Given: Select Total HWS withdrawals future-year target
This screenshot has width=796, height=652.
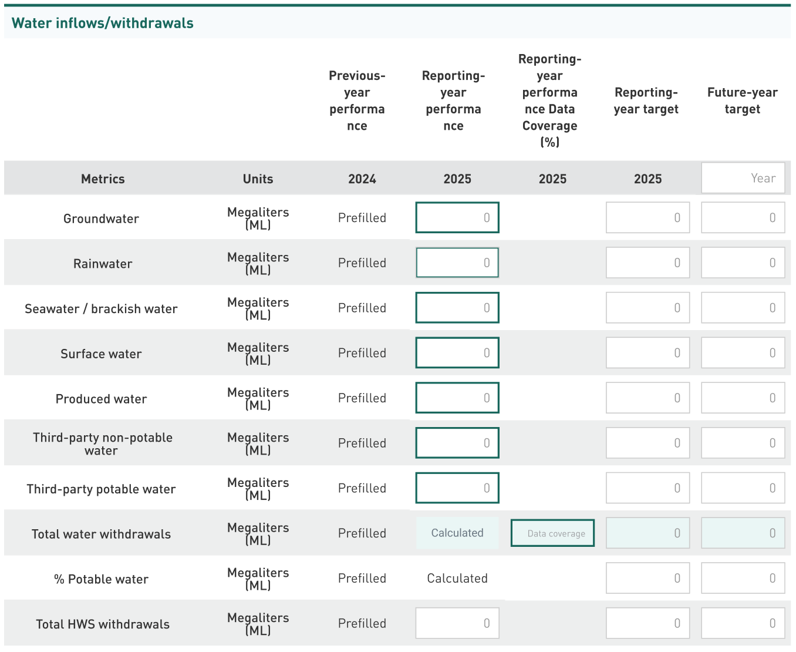Looking at the screenshot, I should [743, 623].
